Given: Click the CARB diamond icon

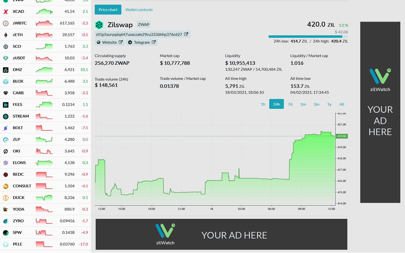Looking at the screenshot, I should [x=5, y=93].
